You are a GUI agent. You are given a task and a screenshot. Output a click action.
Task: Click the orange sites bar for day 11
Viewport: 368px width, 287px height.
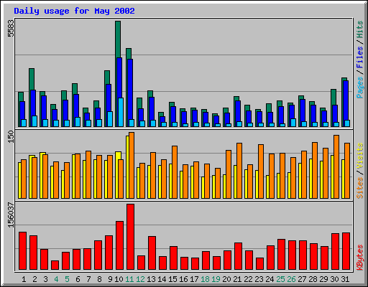click(132, 165)
